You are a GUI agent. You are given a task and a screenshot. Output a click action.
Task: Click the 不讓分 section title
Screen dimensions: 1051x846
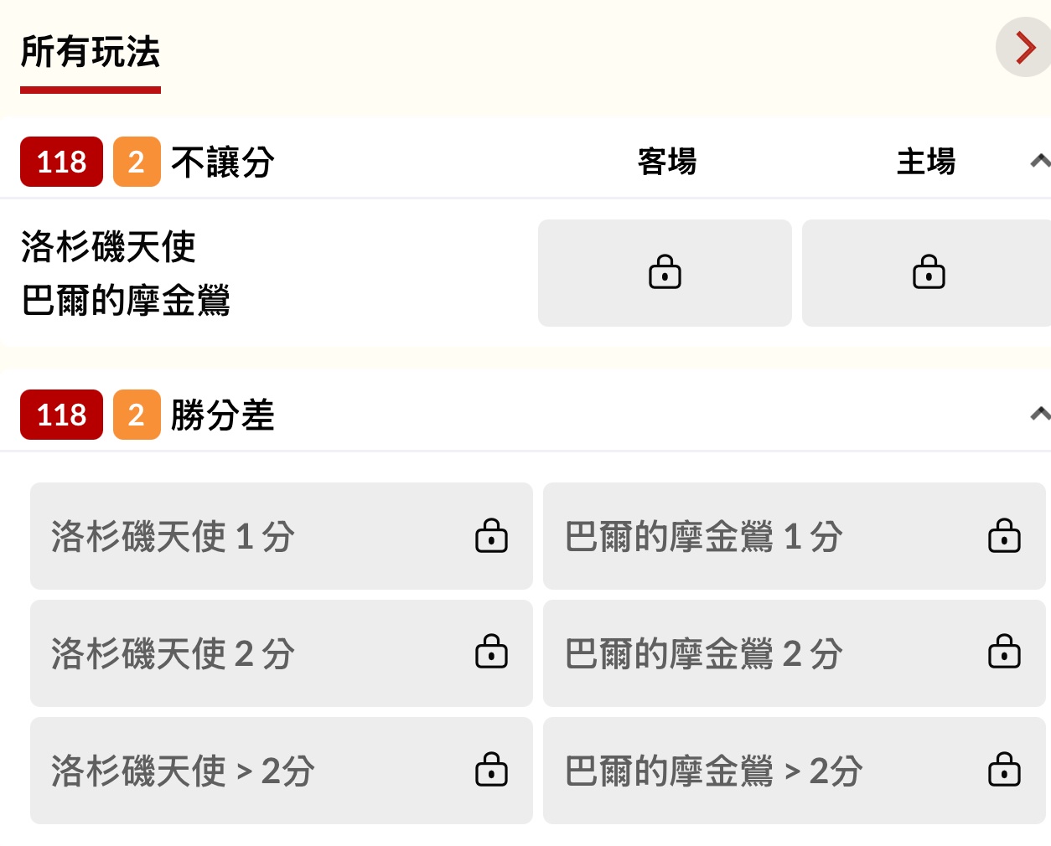[223, 162]
